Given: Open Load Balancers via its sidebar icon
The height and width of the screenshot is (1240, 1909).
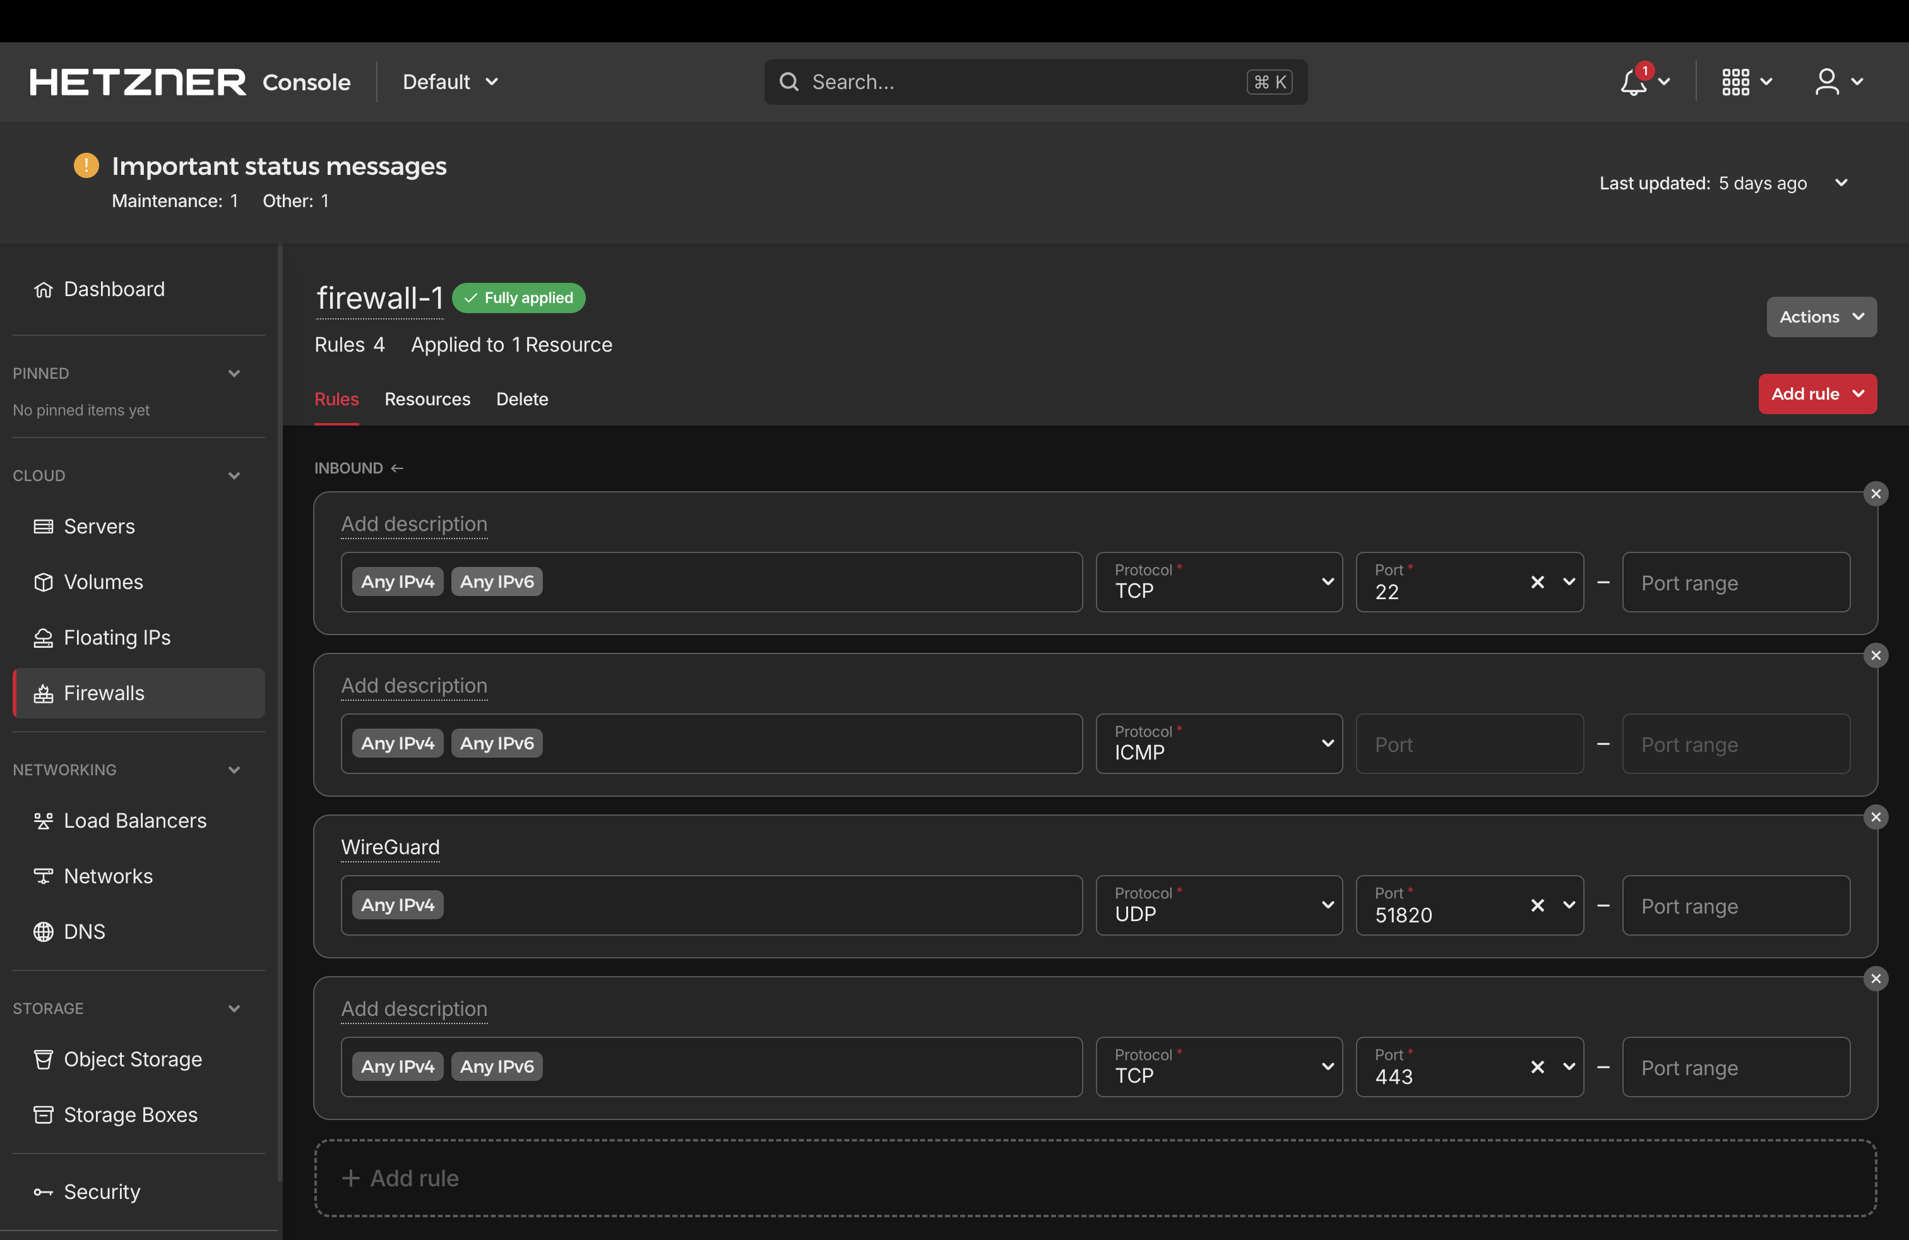Looking at the screenshot, I should (x=45, y=821).
